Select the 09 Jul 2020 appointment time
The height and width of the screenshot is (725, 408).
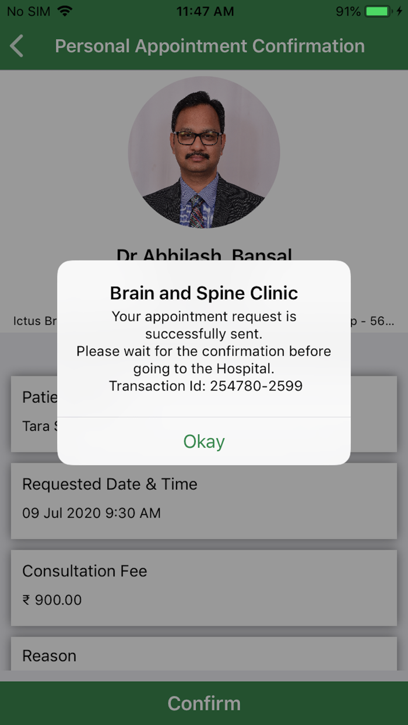(91, 513)
